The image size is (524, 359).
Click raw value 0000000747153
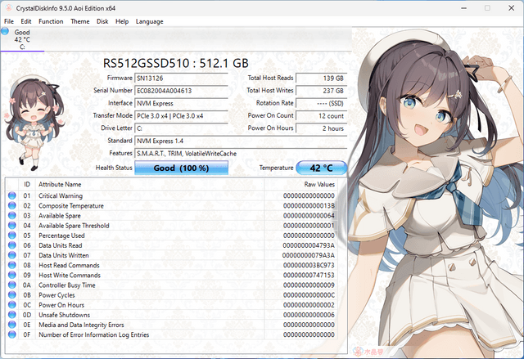(x=309, y=275)
